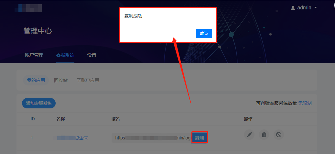Open the 设置 tab

pos(92,55)
